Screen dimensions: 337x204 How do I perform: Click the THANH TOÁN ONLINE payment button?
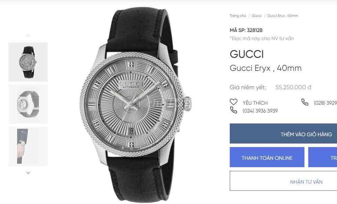(267, 157)
